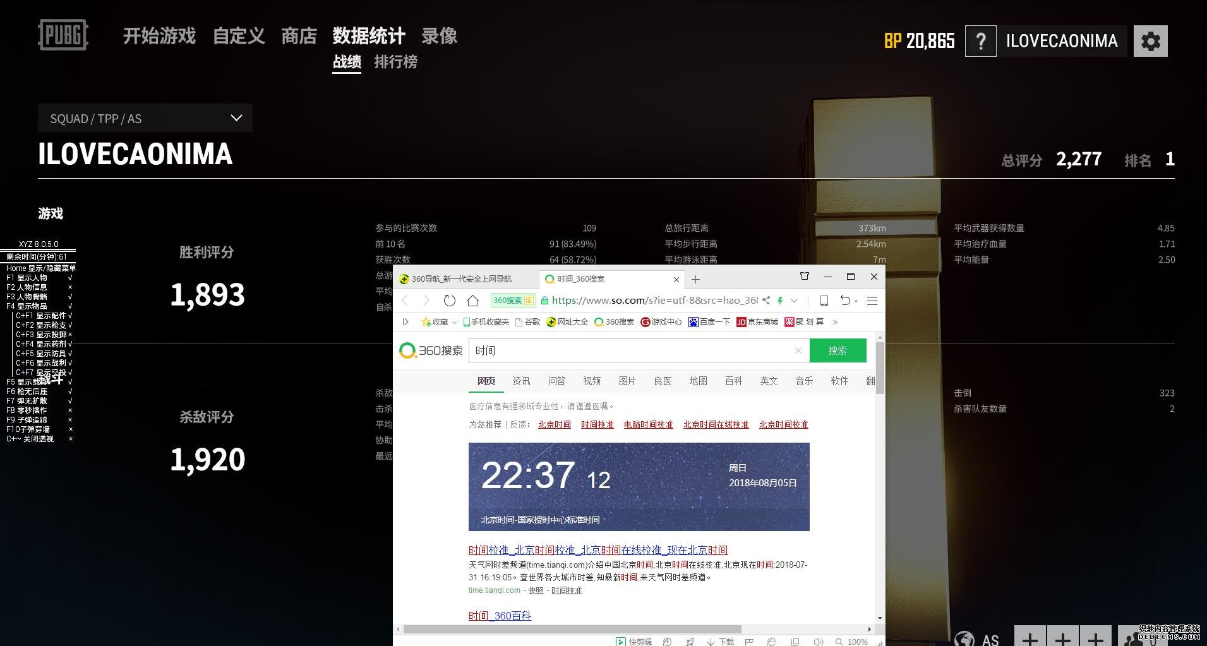The width and height of the screenshot is (1207, 646).
Task: Open 商店 in PUBG top menu
Action: (x=299, y=36)
